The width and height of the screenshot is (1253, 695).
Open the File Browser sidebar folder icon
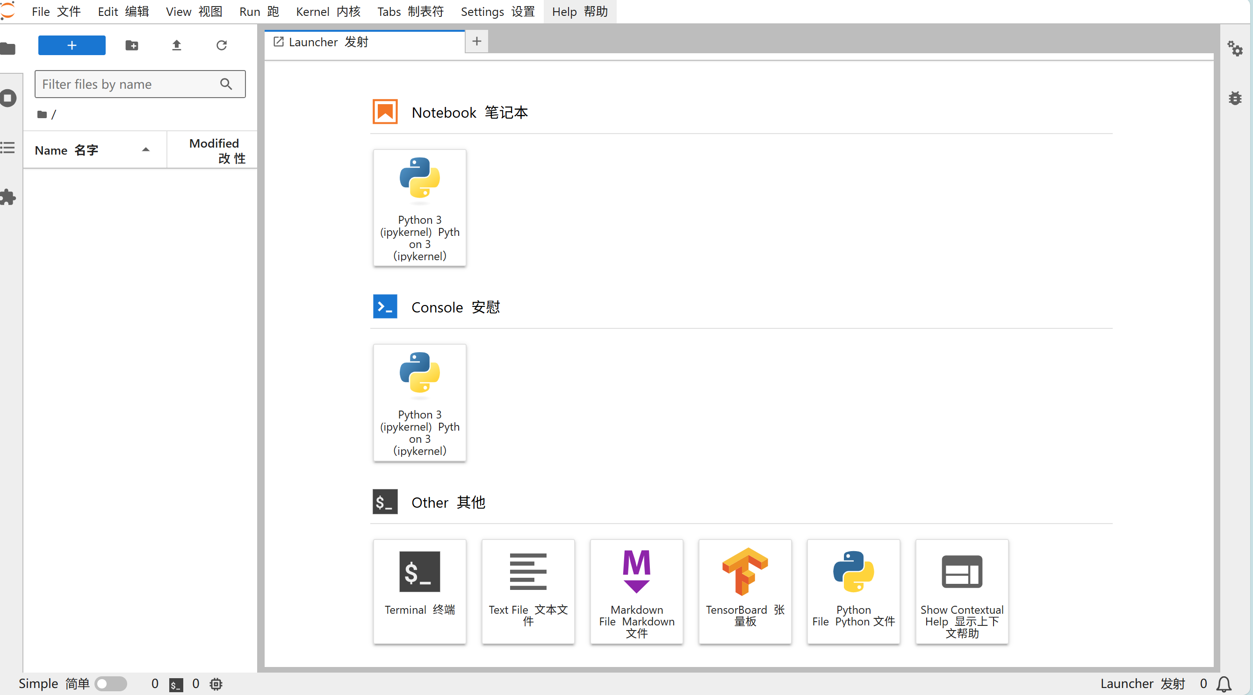point(8,49)
